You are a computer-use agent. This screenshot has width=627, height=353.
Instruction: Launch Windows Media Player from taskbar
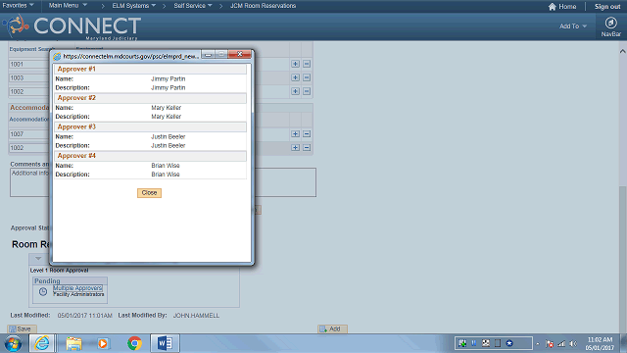pos(103,343)
